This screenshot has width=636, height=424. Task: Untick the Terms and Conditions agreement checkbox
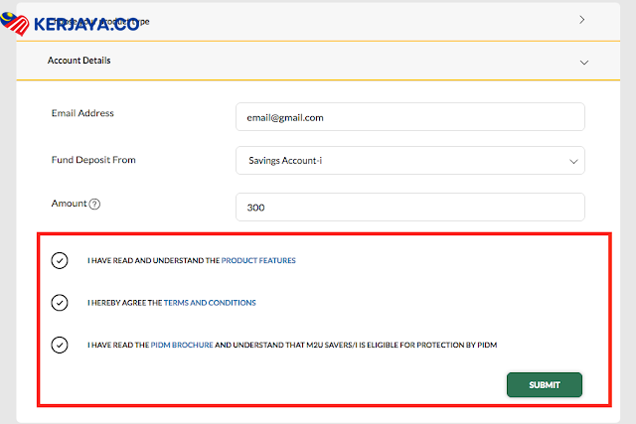tap(60, 303)
